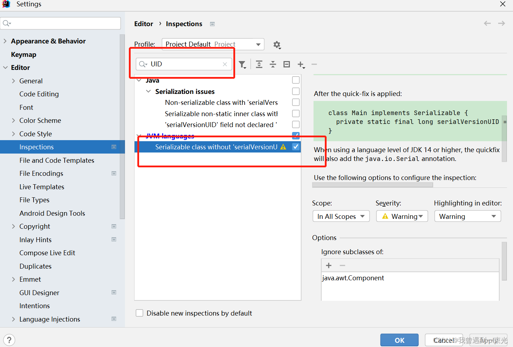Click project icon on Inlay Hints row

(114, 239)
